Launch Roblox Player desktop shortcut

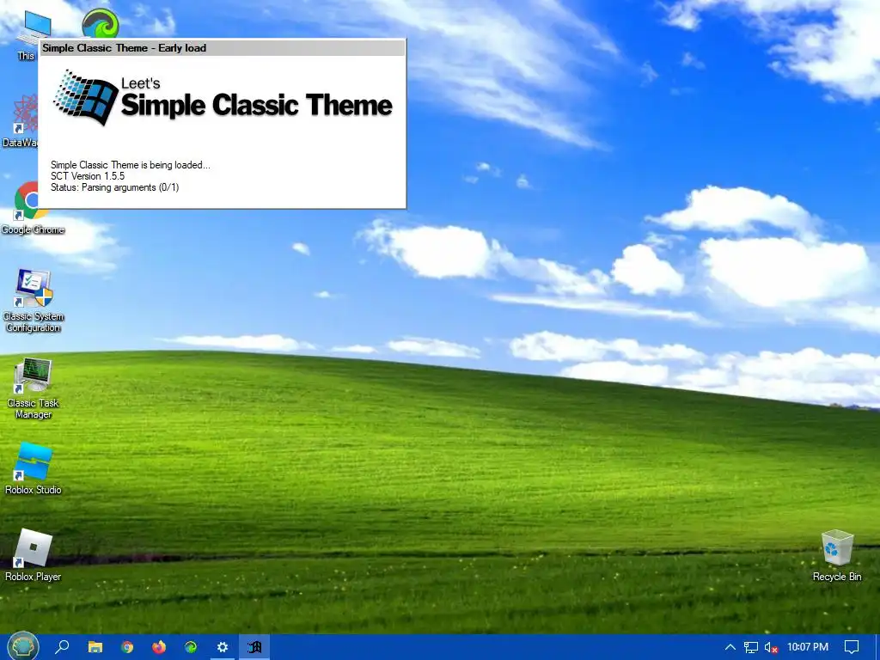(x=34, y=554)
